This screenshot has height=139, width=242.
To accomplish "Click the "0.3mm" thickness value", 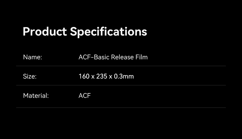I will (124, 76).
